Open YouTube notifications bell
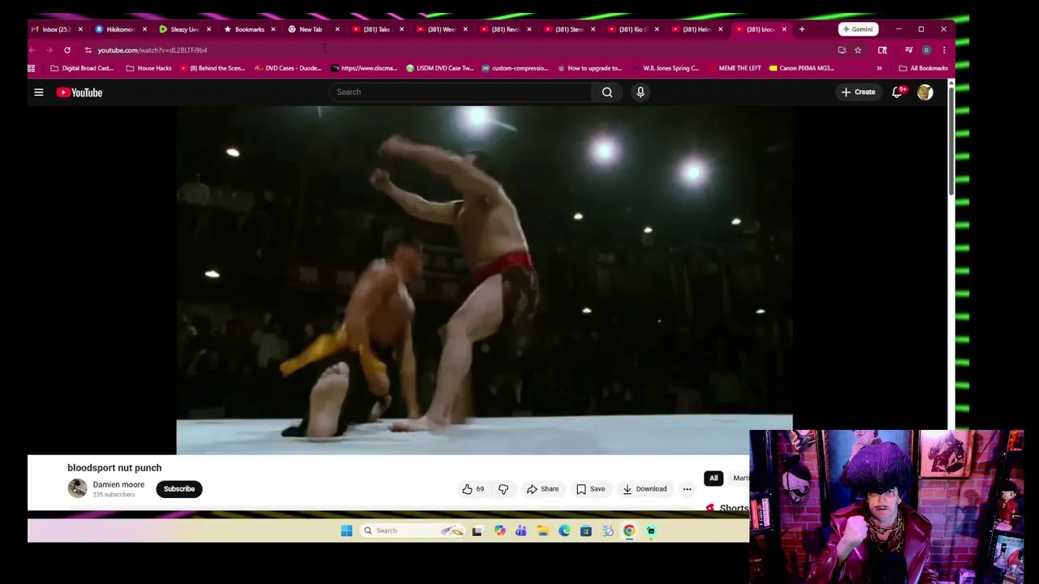 tap(897, 92)
